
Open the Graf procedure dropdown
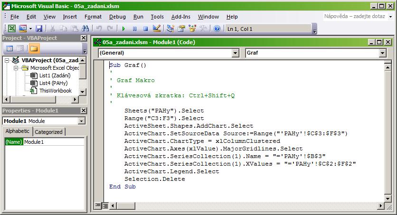(383, 53)
